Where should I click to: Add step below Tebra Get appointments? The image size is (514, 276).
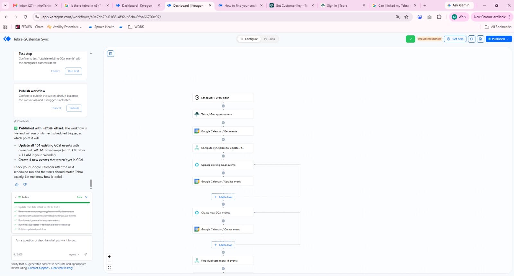pyautogui.click(x=223, y=123)
